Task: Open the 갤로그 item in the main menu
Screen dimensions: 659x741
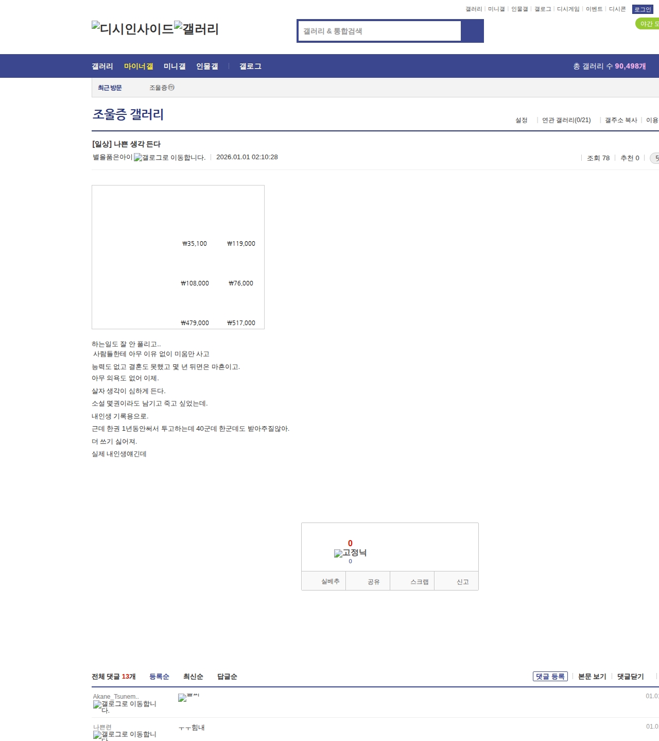Action: (250, 66)
